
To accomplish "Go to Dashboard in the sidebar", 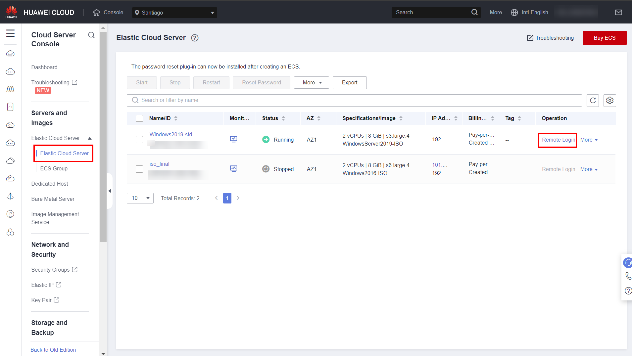I will coord(44,67).
